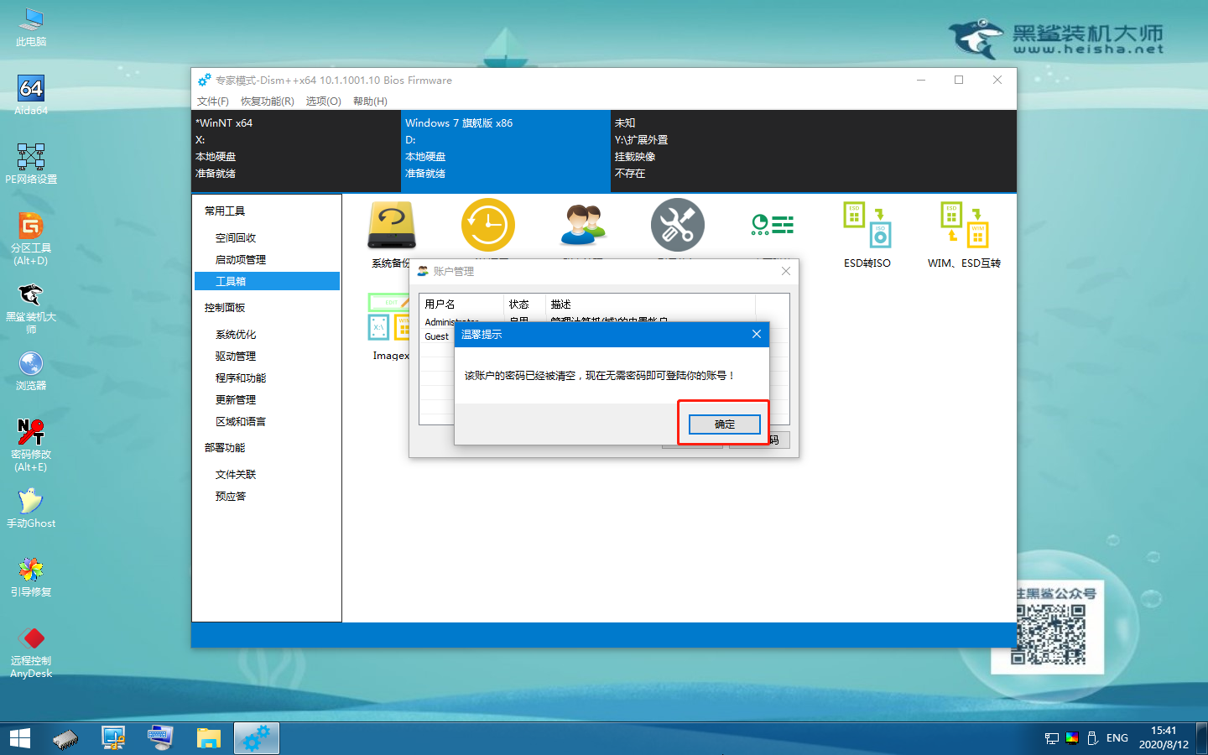Launch 分区工具 (Alt+D) desktop shortcut
The image size is (1208, 755).
pyautogui.click(x=31, y=239)
